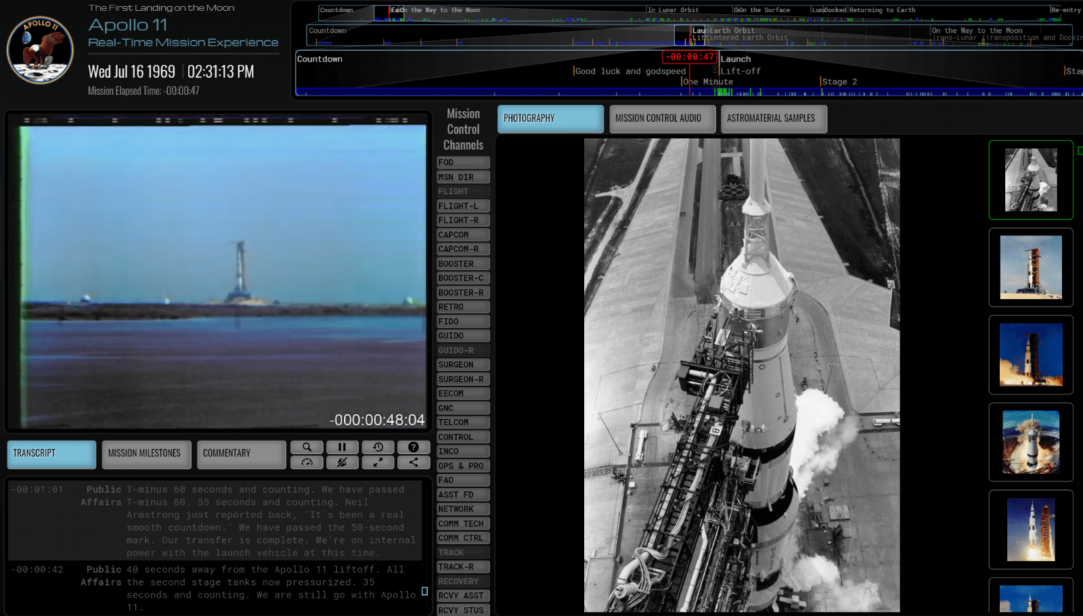Enter fullscreen with the expand arrows icon
The width and height of the screenshot is (1083, 616).
tap(378, 462)
